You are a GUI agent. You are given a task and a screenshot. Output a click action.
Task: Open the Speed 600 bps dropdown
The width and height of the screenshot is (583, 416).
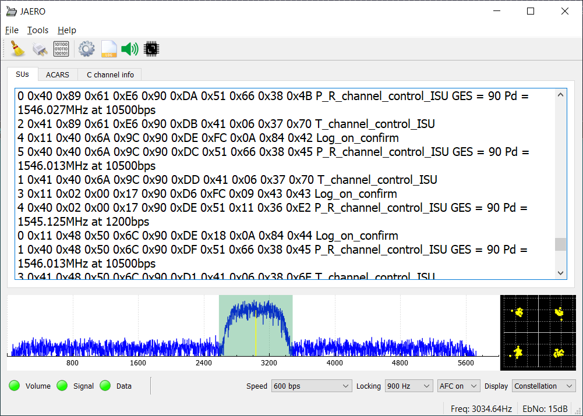312,386
